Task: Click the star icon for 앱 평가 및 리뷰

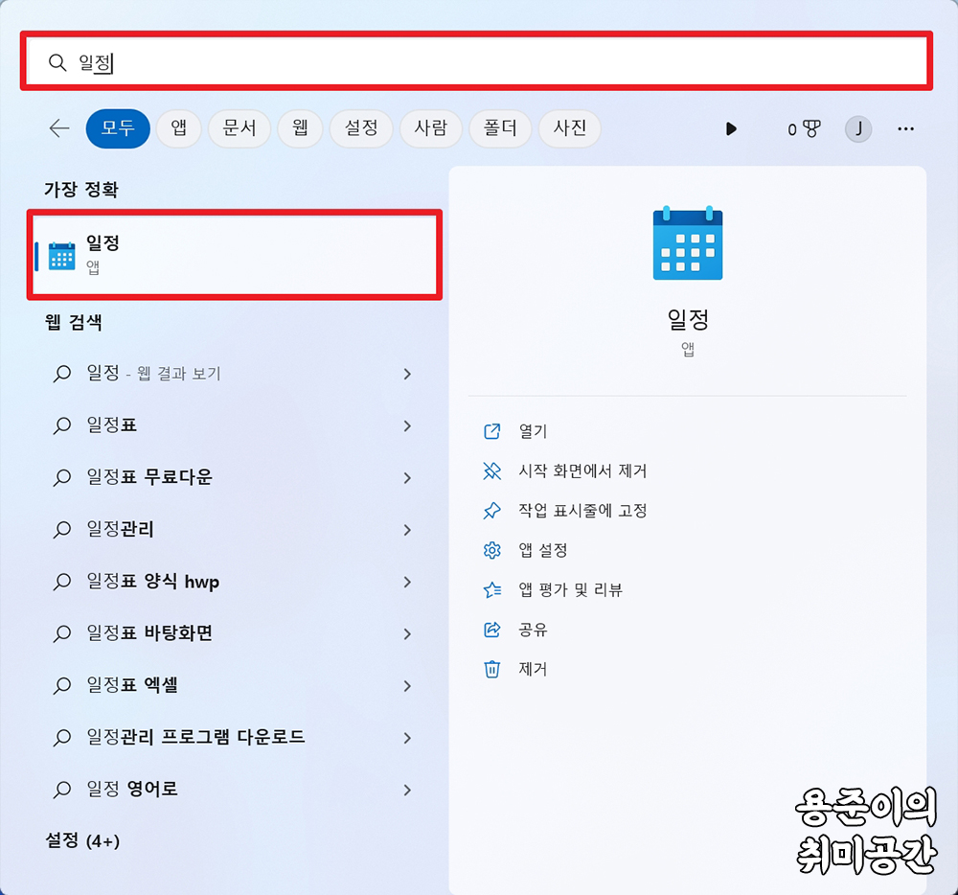Action: click(491, 590)
